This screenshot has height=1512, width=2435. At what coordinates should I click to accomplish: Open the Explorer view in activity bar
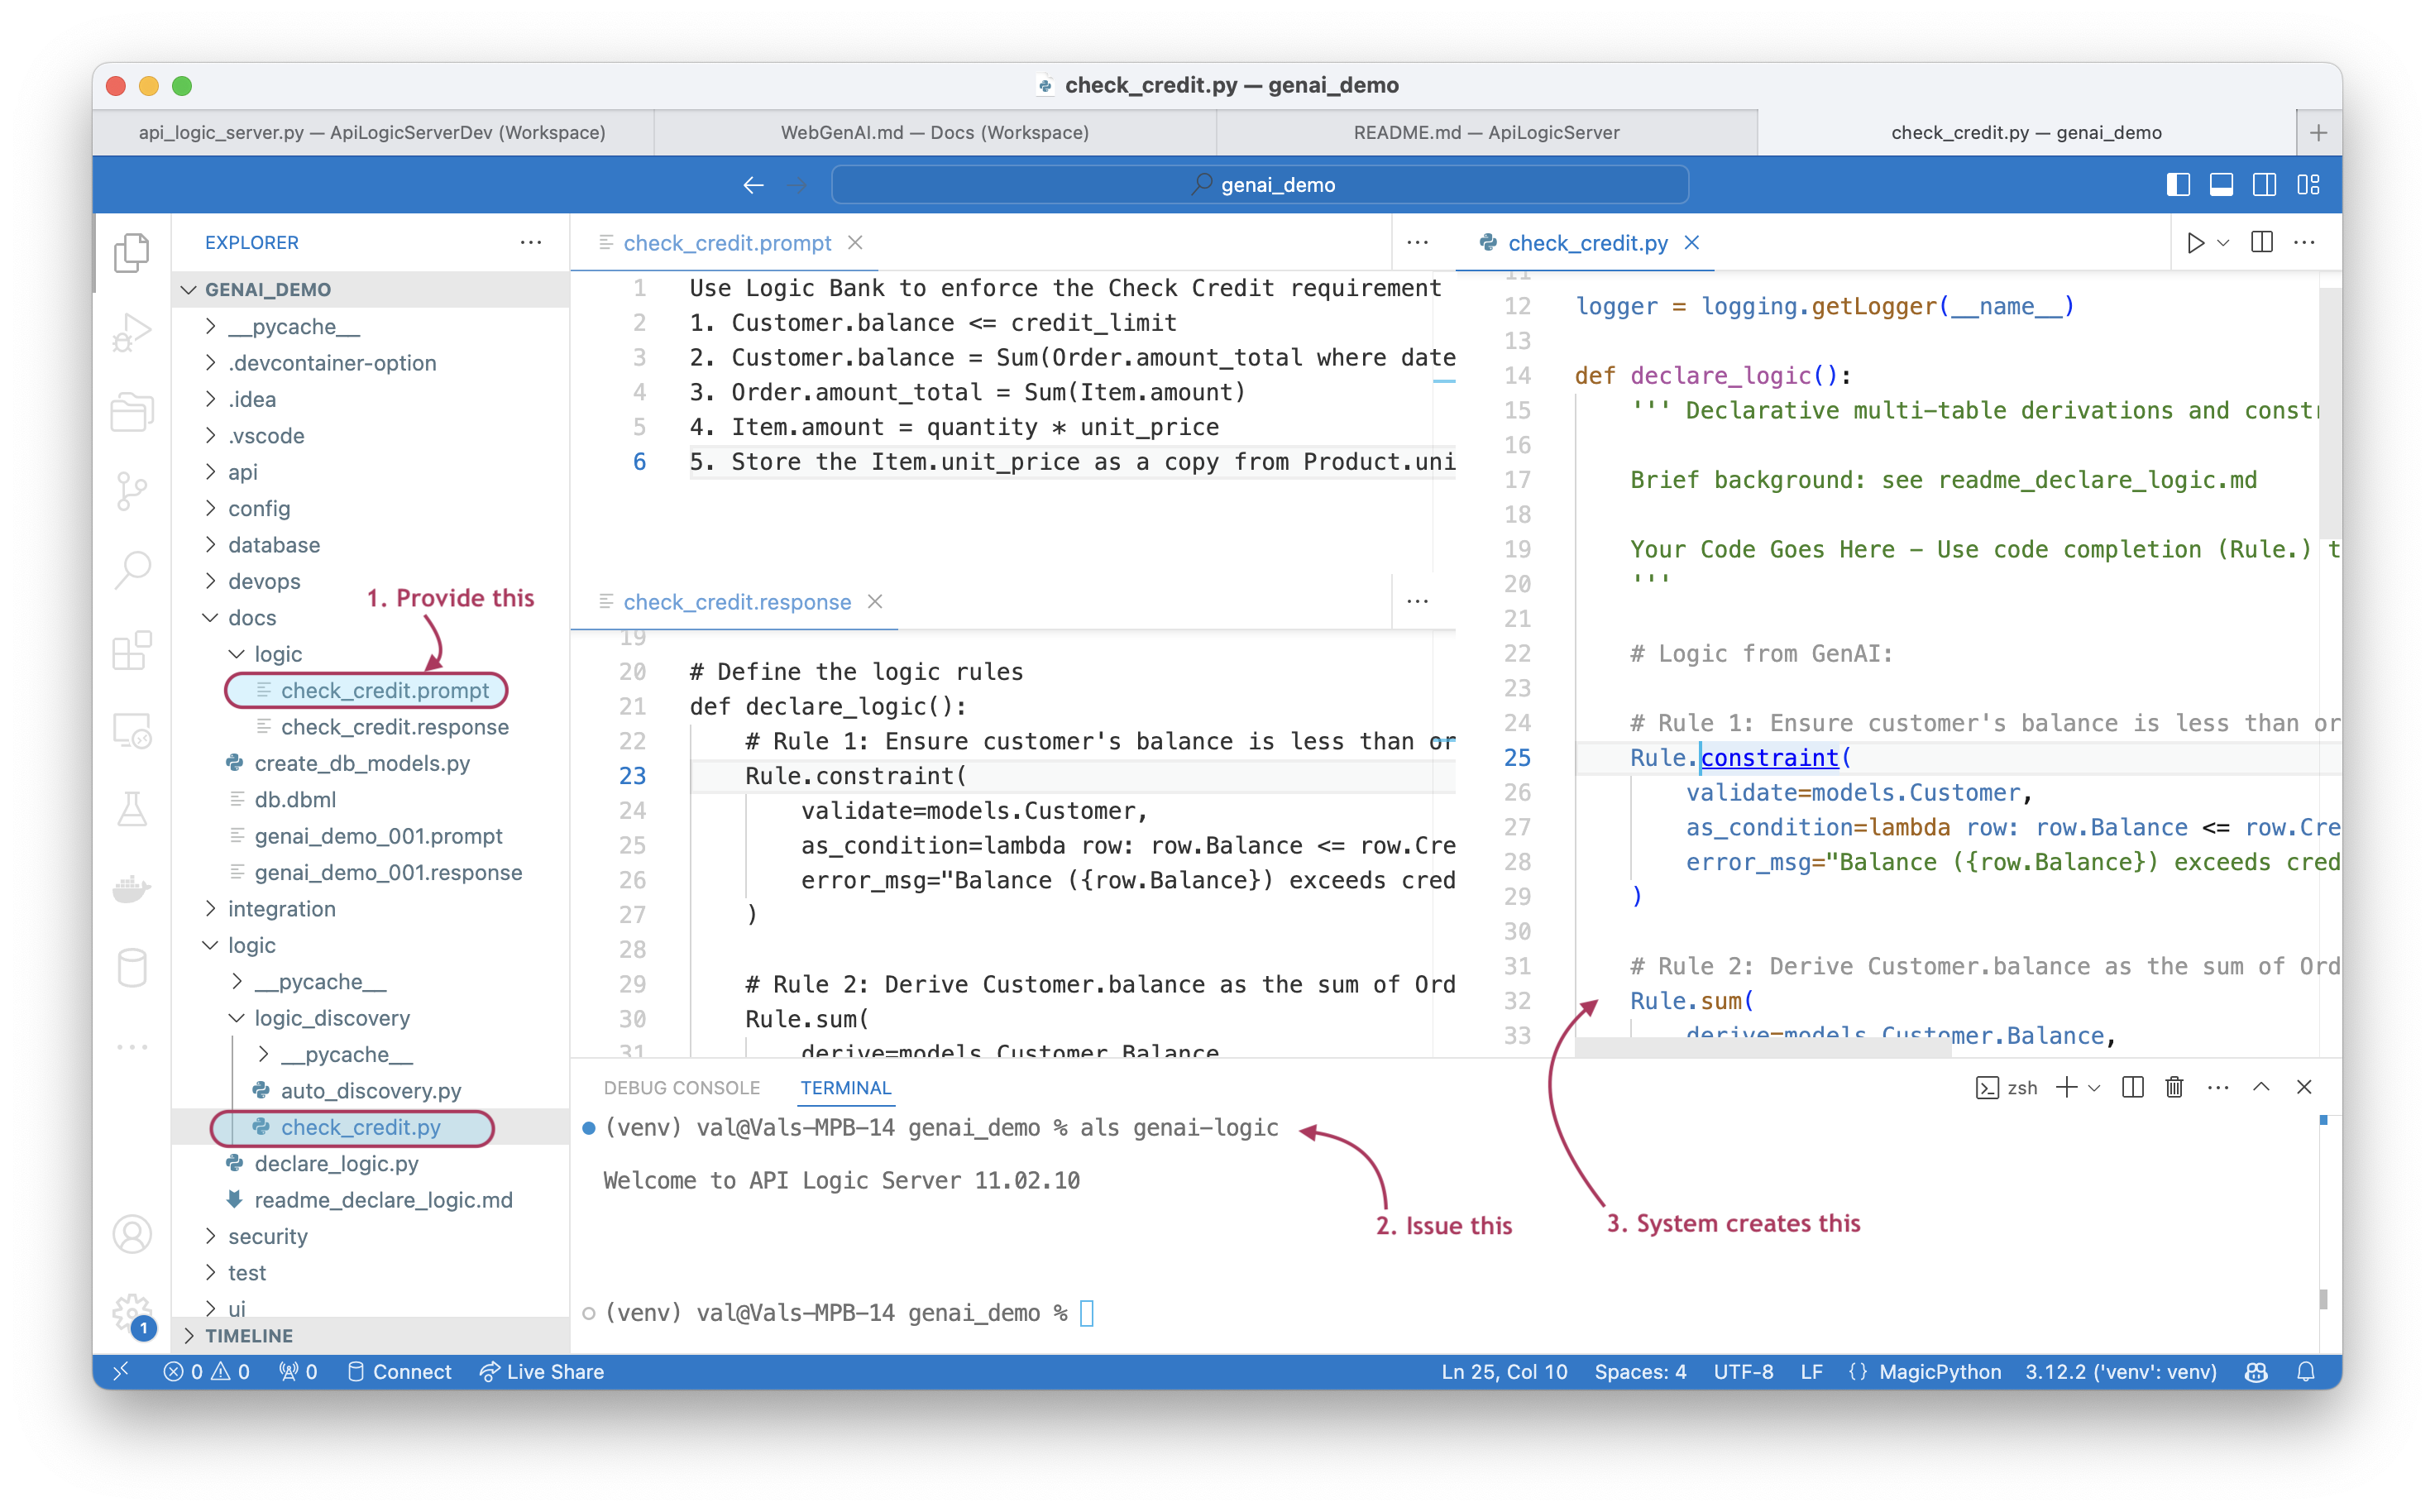point(132,253)
